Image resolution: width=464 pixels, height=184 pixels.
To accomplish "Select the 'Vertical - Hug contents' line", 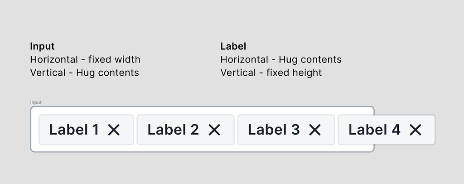I will click(84, 73).
